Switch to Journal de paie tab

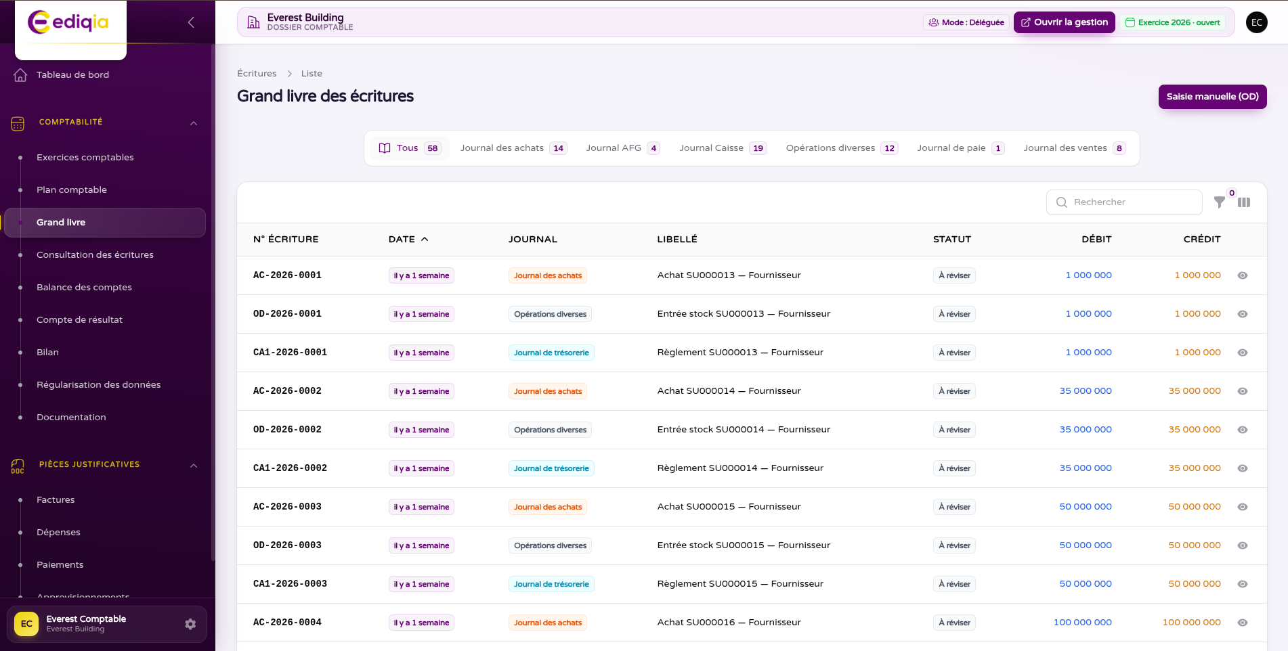[960, 148]
